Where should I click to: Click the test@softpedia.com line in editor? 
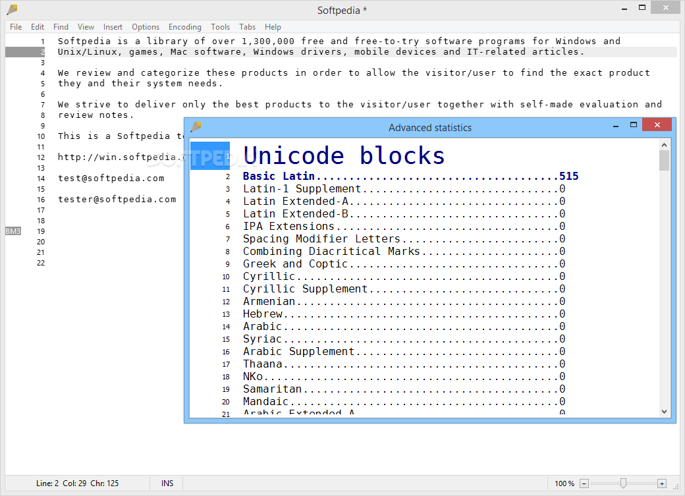click(111, 179)
